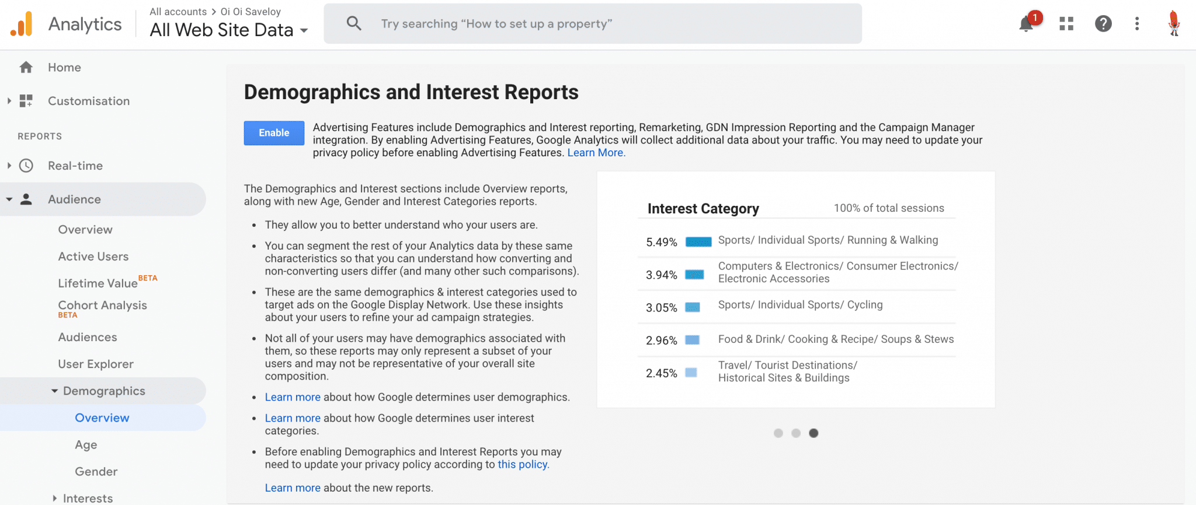
Task: Click the 5.49% Running & Walking bar
Action: [698, 242]
